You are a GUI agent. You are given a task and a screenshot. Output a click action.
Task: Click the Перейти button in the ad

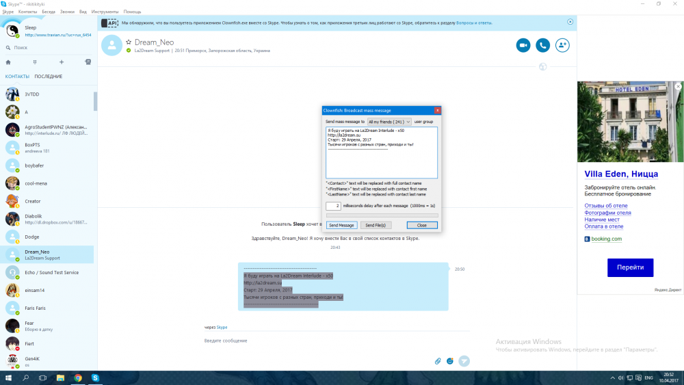pyautogui.click(x=630, y=267)
